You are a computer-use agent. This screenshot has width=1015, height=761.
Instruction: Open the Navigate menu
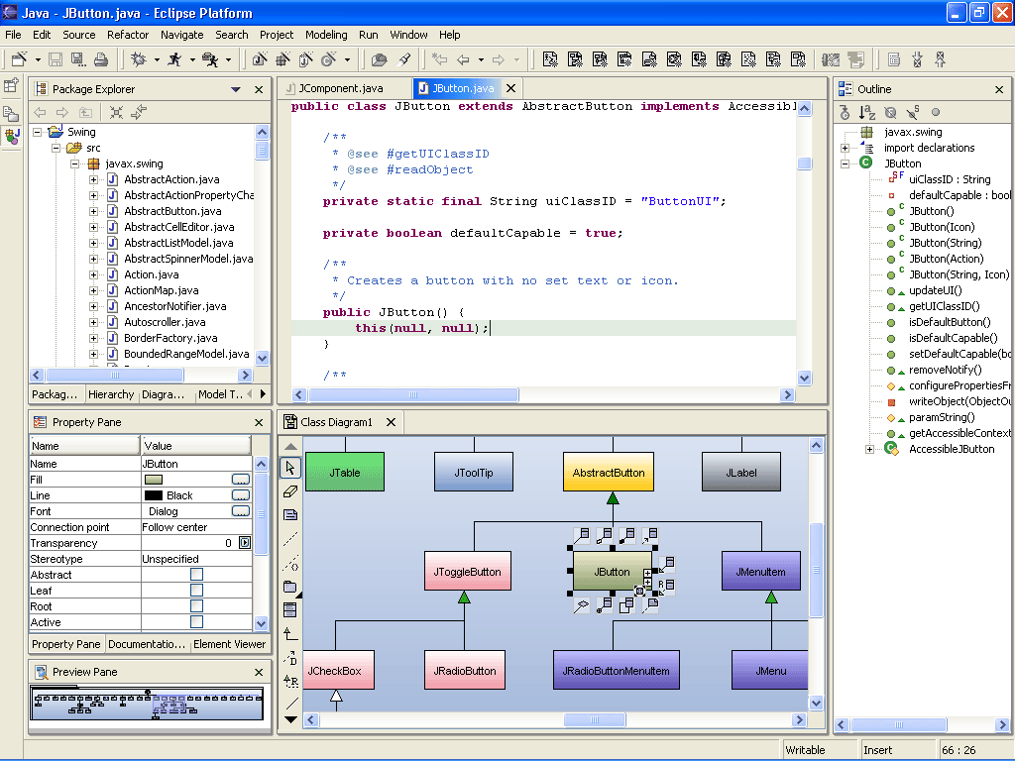(182, 35)
